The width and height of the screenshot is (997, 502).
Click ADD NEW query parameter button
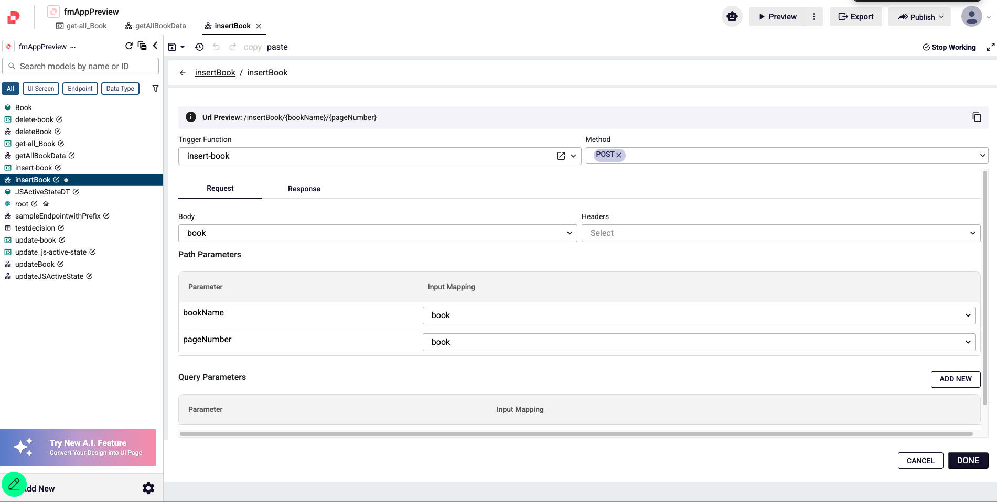(955, 379)
